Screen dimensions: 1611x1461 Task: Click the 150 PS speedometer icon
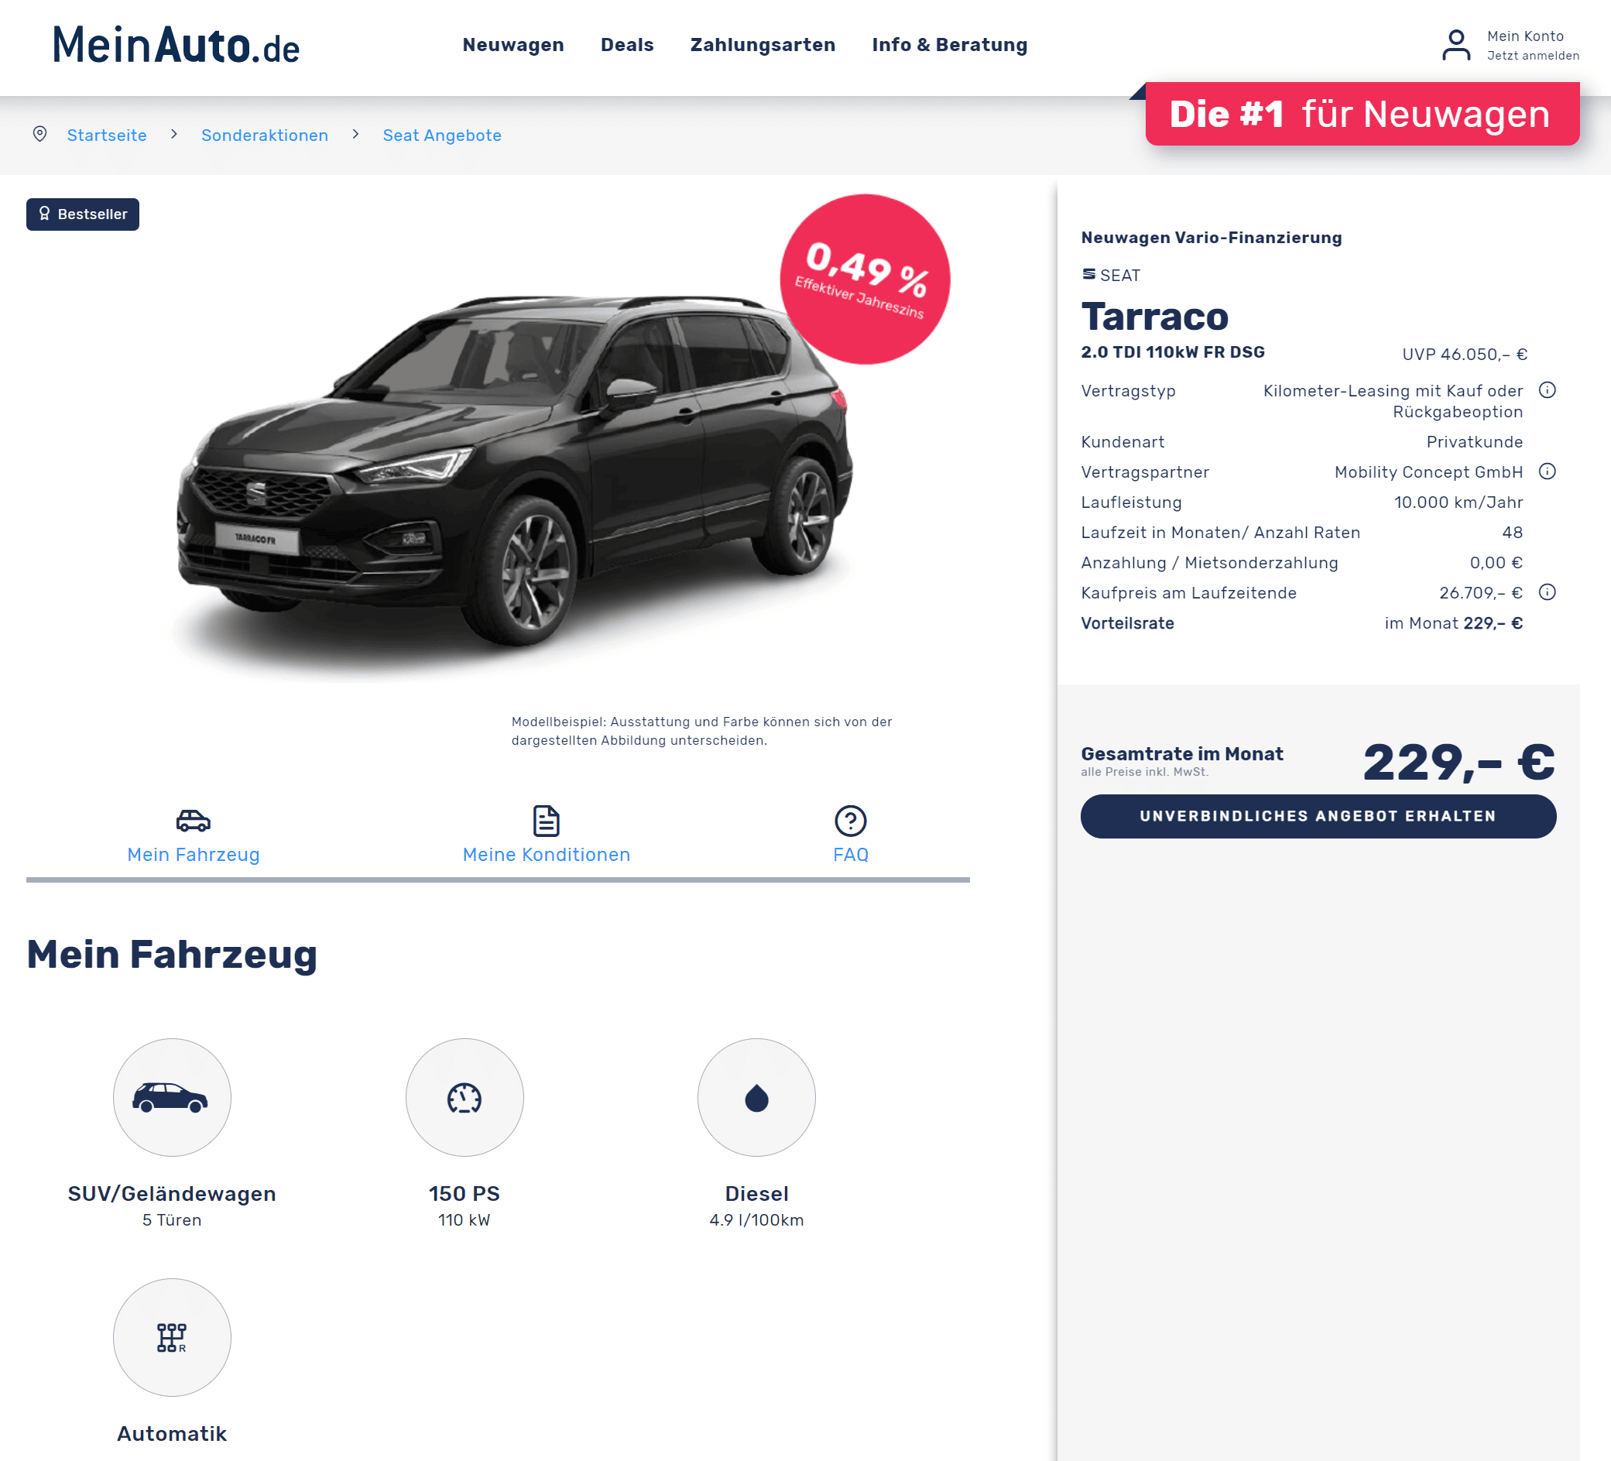(x=464, y=1097)
